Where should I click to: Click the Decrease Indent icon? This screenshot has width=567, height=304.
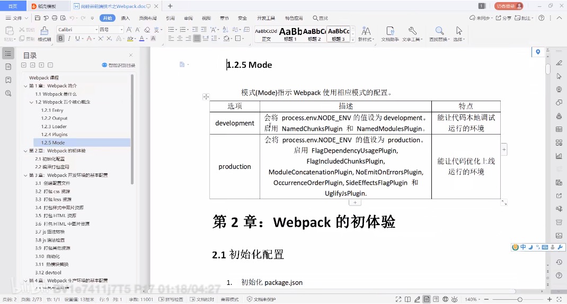click(x=195, y=30)
